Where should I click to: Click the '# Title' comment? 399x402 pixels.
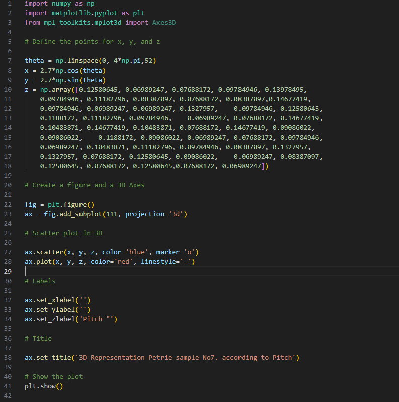point(38,339)
